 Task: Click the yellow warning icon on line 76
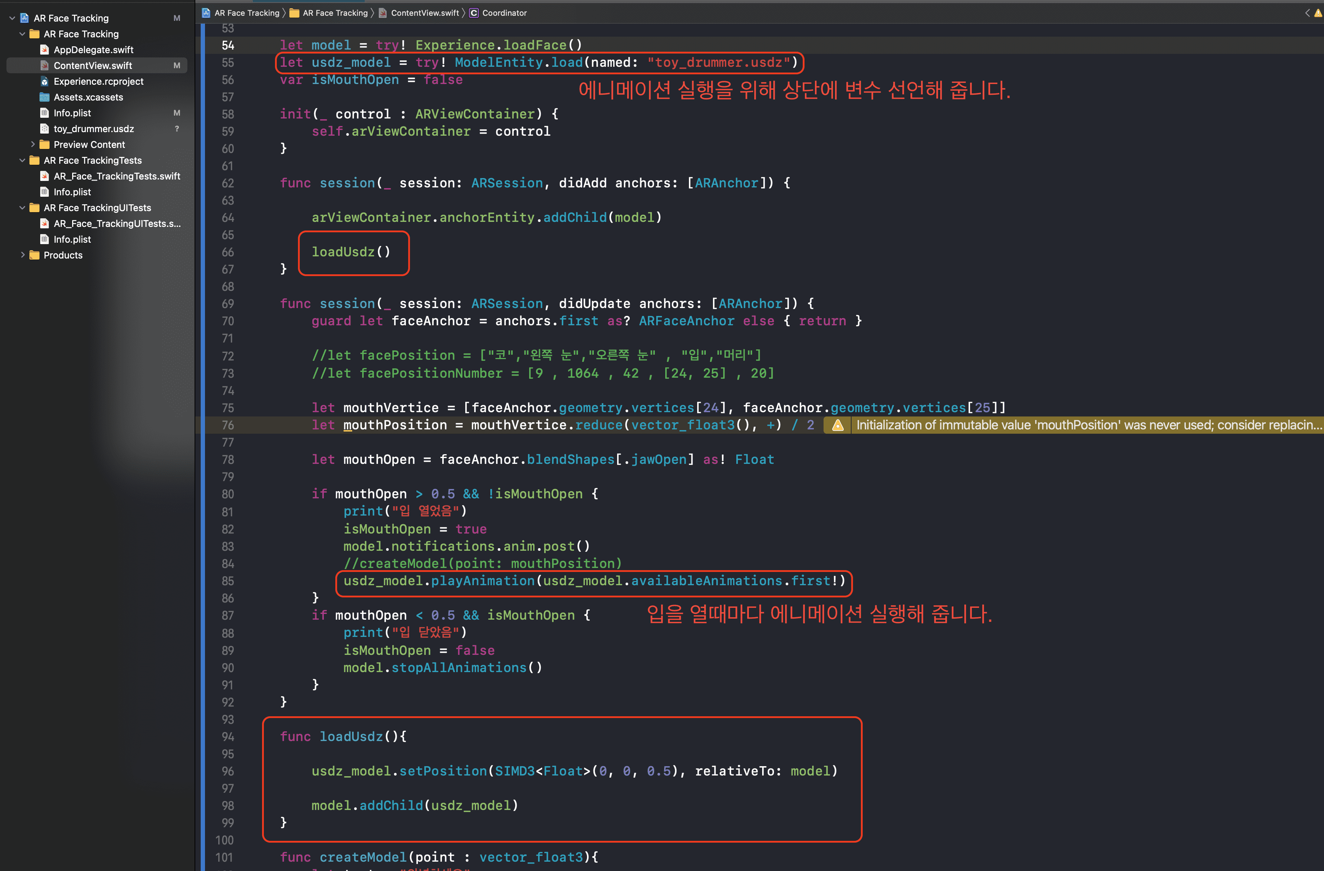(x=837, y=425)
